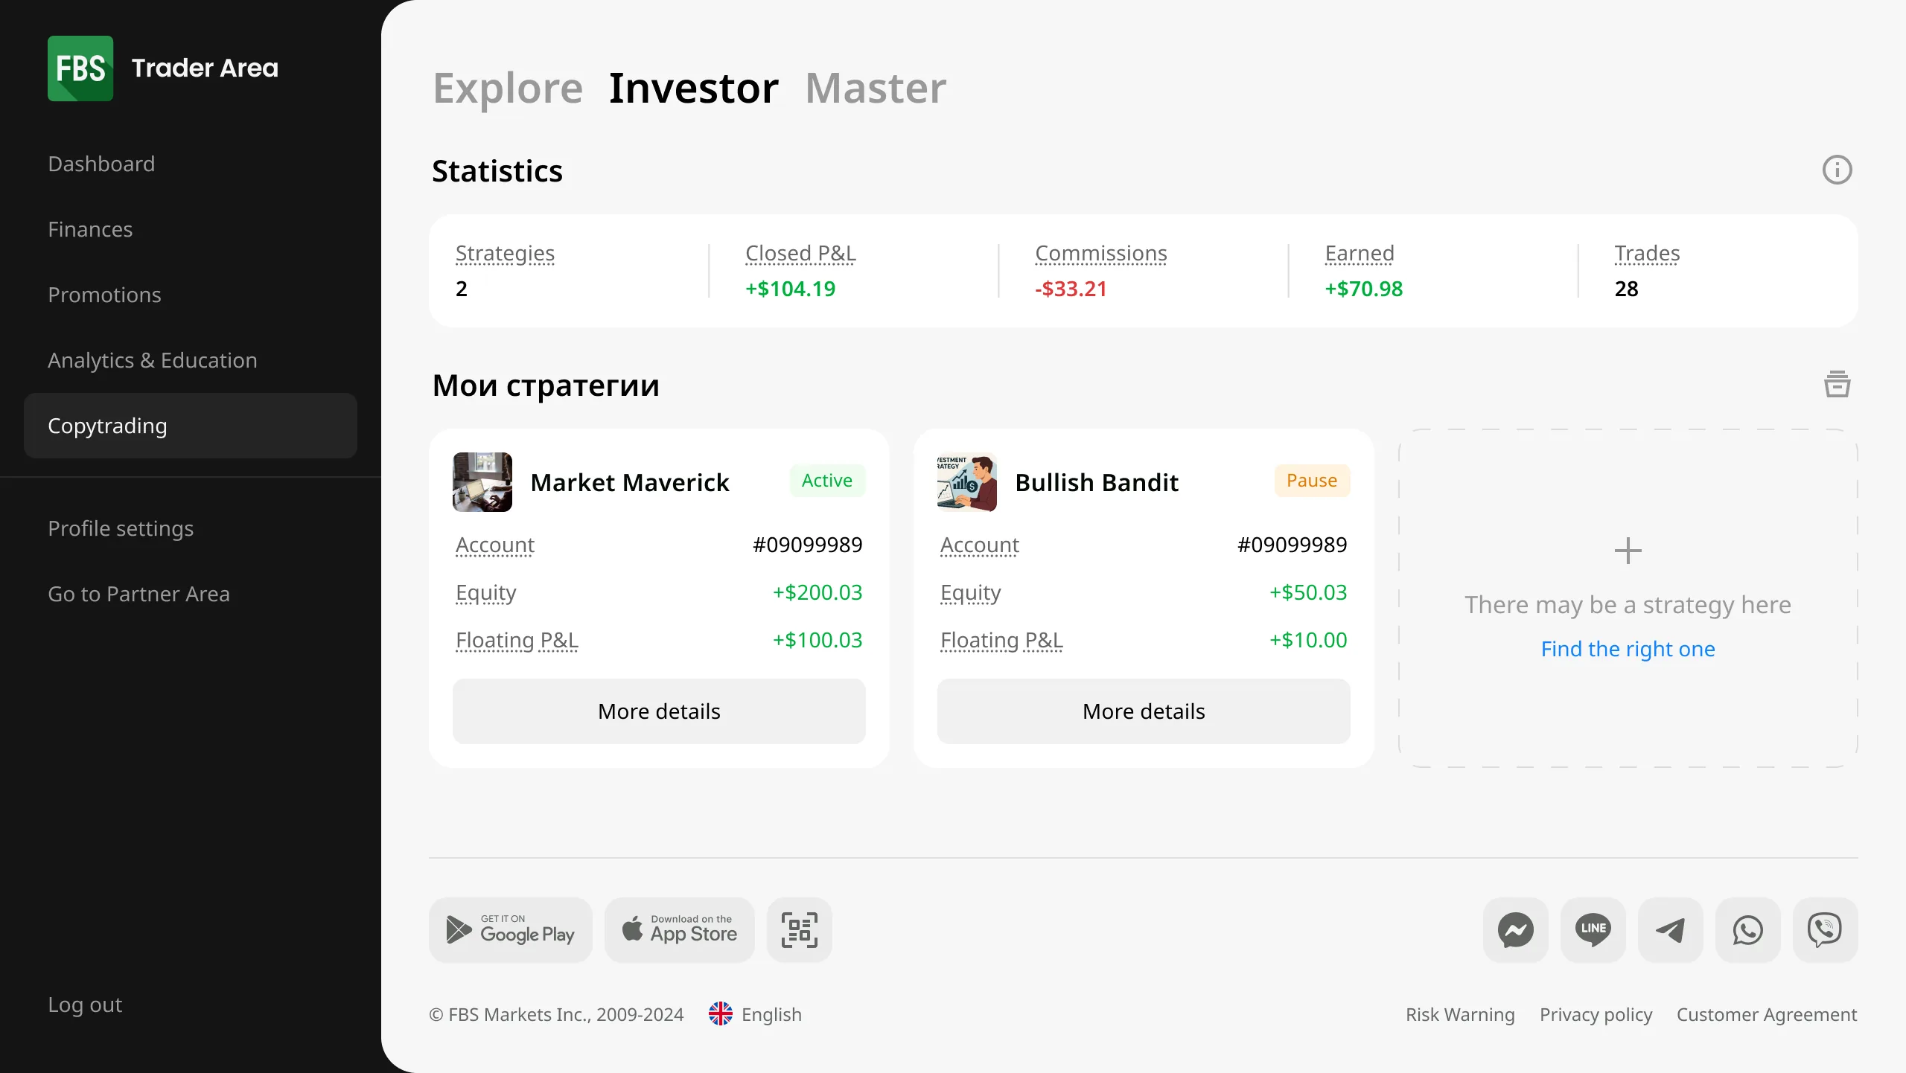This screenshot has width=1906, height=1073.
Task: Click the Equity label in Market Maverick card
Action: tap(485, 593)
